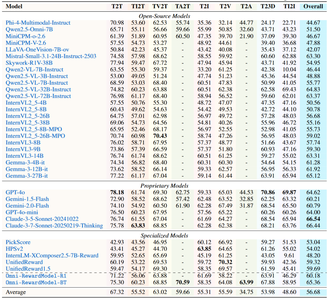The height and width of the screenshot is (301, 330).
Task: Open the GPT-4o-mini link
Action: 22,212
